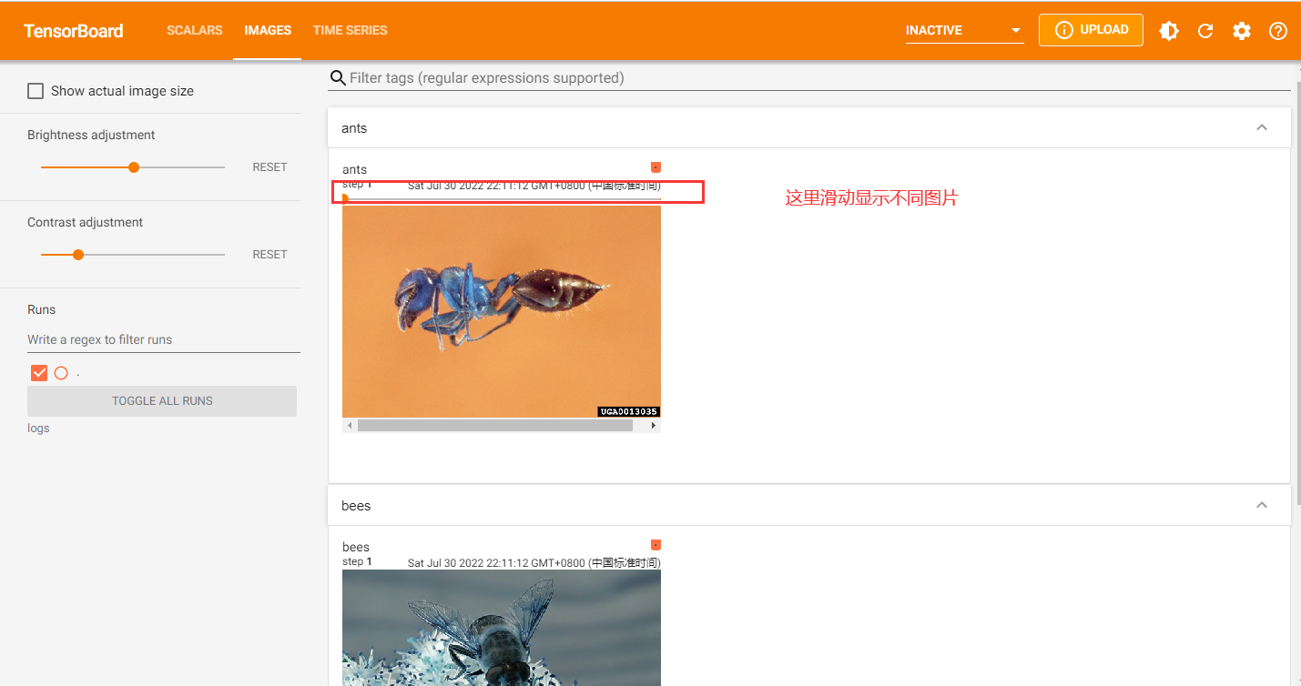Click the UPLOAD button
1301x686 pixels.
point(1091,30)
